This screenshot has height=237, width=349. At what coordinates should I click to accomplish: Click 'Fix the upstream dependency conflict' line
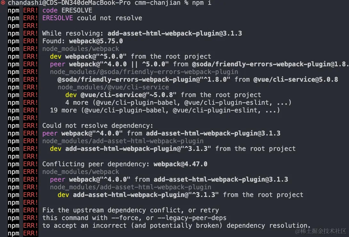click(x=130, y=210)
